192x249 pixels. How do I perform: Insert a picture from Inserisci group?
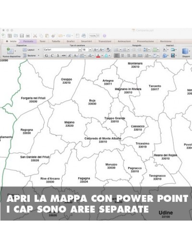173,50
